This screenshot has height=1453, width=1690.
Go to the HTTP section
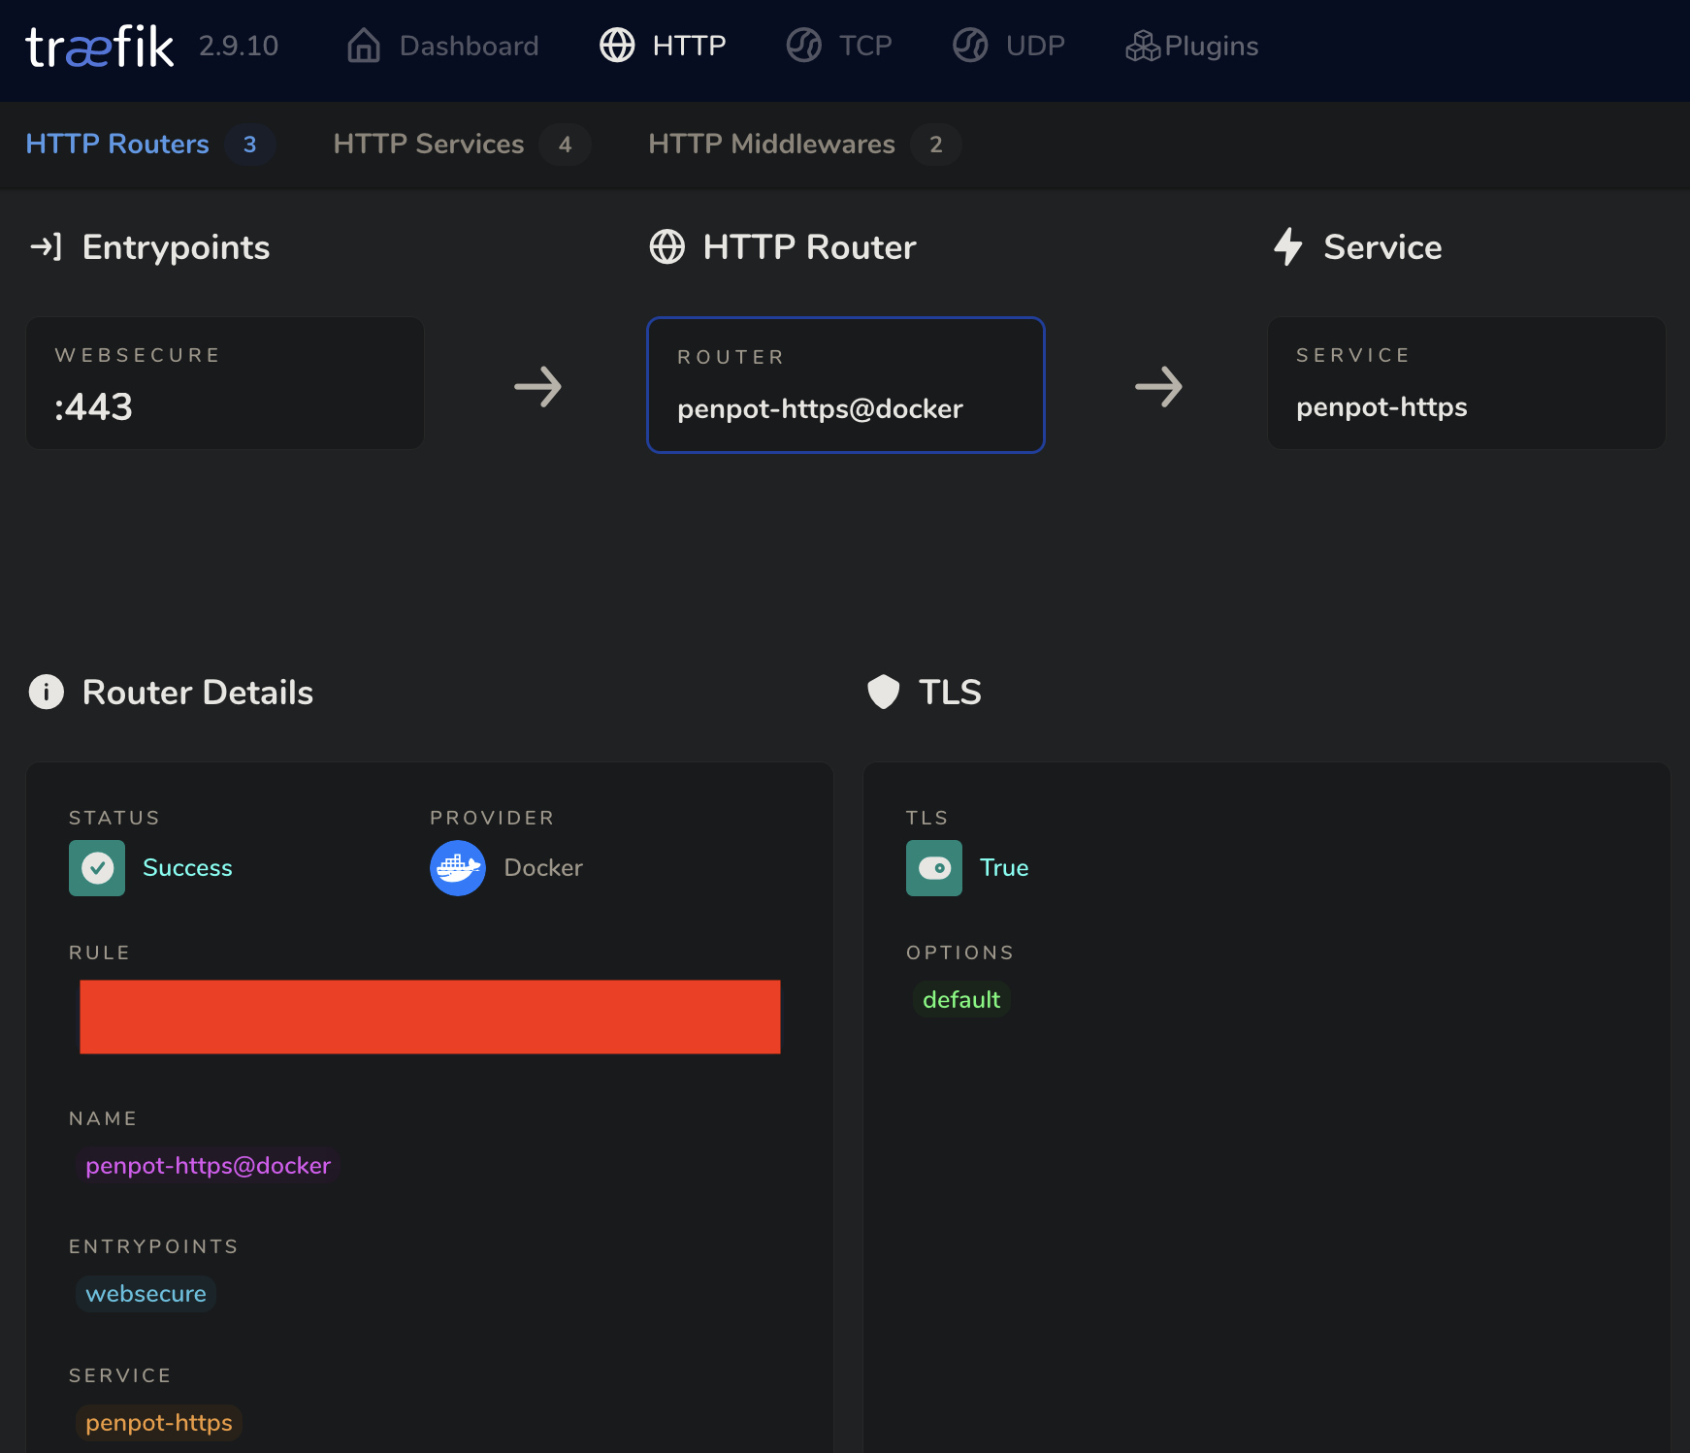click(664, 46)
